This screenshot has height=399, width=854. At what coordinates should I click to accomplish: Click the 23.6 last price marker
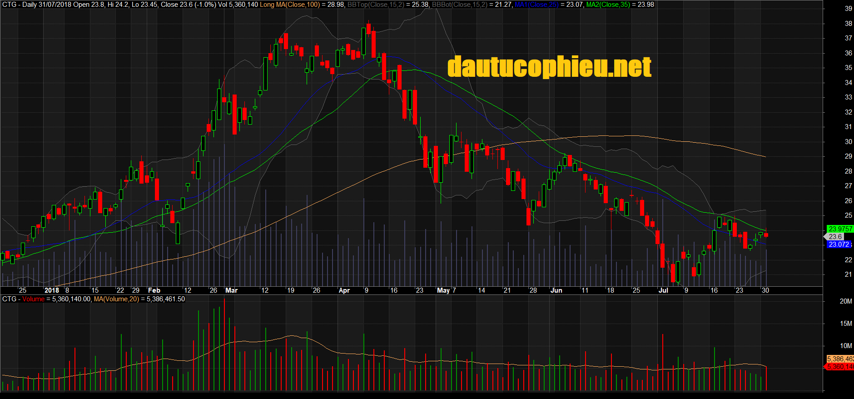pyautogui.click(x=835, y=237)
